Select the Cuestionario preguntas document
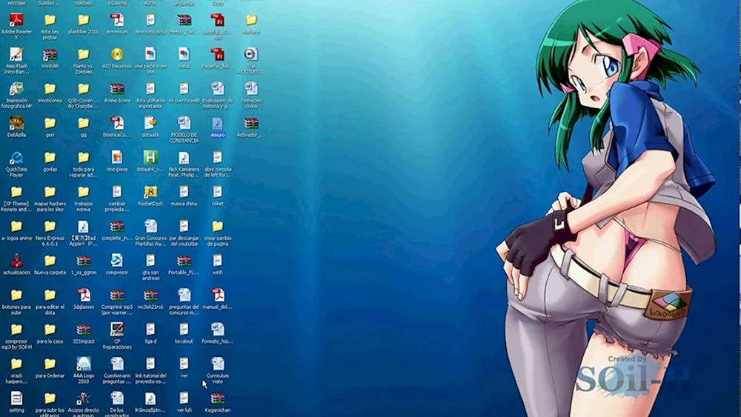Viewport: 741px width, 417px height. tap(117, 364)
